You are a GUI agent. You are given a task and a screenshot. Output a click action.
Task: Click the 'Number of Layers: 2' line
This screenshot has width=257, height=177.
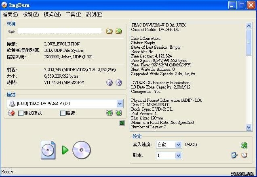[x=149, y=127]
